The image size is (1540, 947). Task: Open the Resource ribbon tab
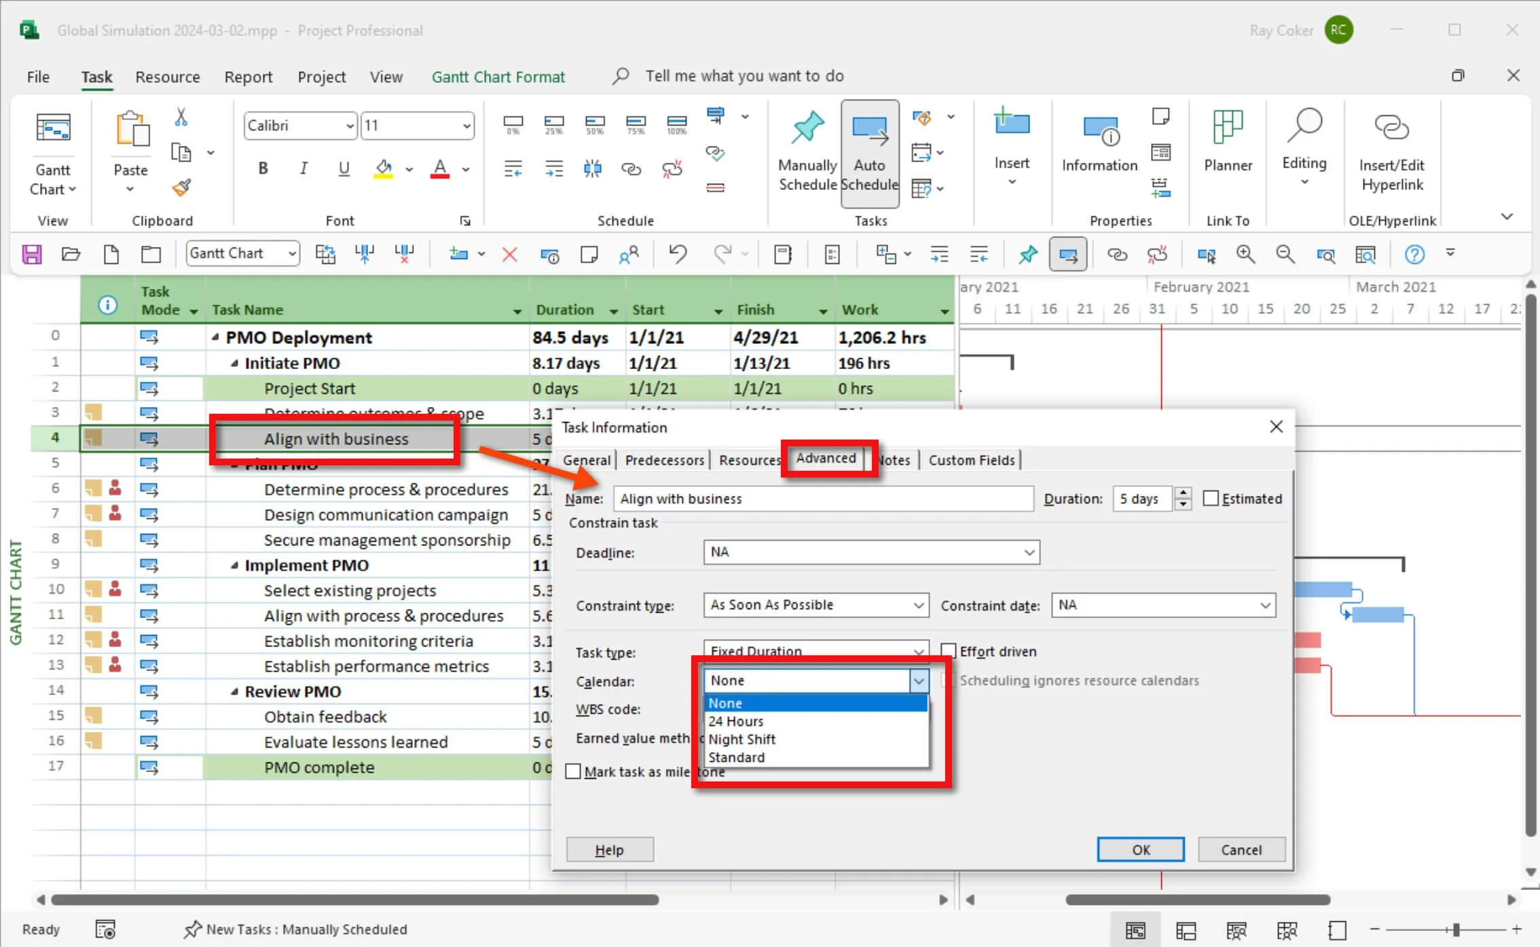(x=168, y=77)
